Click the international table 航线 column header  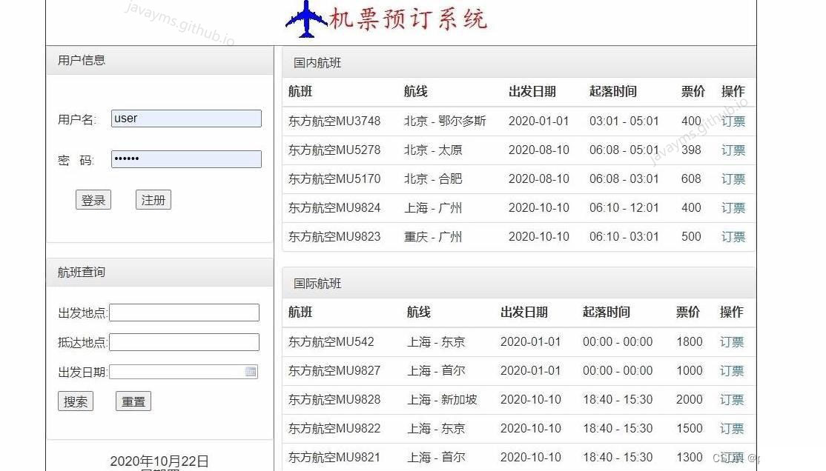[x=419, y=312]
